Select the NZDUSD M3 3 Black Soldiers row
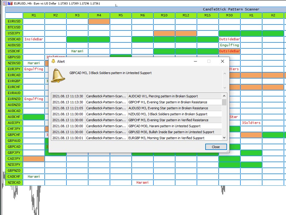The height and width of the screenshot is (215, 286). [x=137, y=114]
